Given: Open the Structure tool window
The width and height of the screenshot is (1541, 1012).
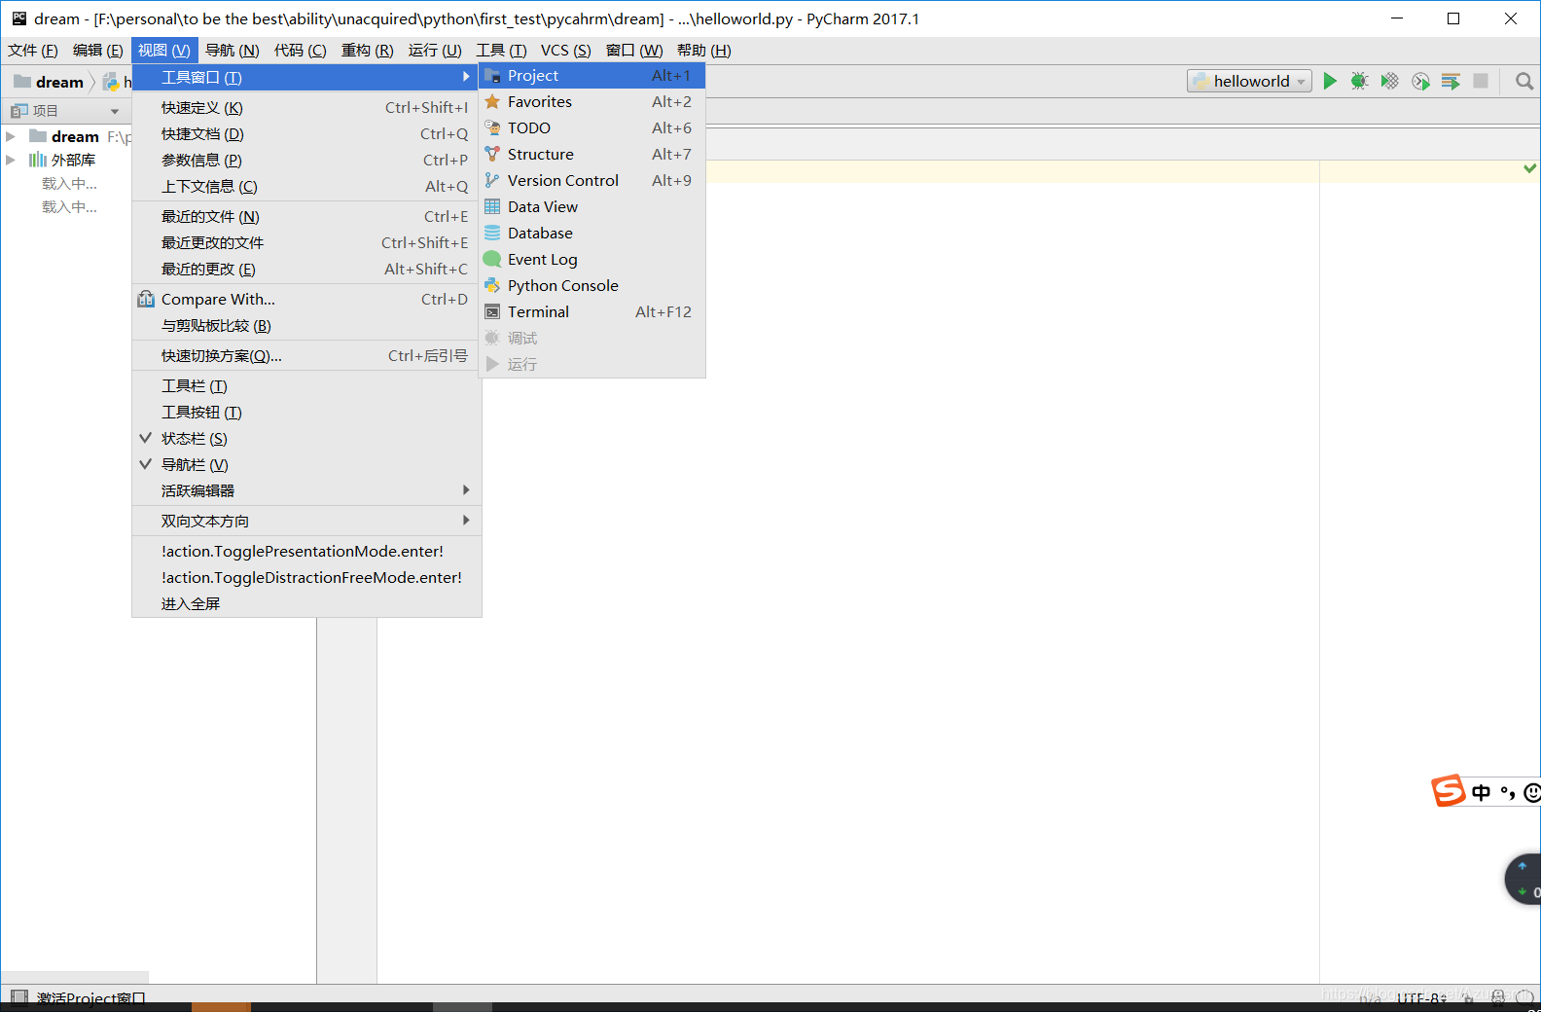Looking at the screenshot, I should click(591, 155).
